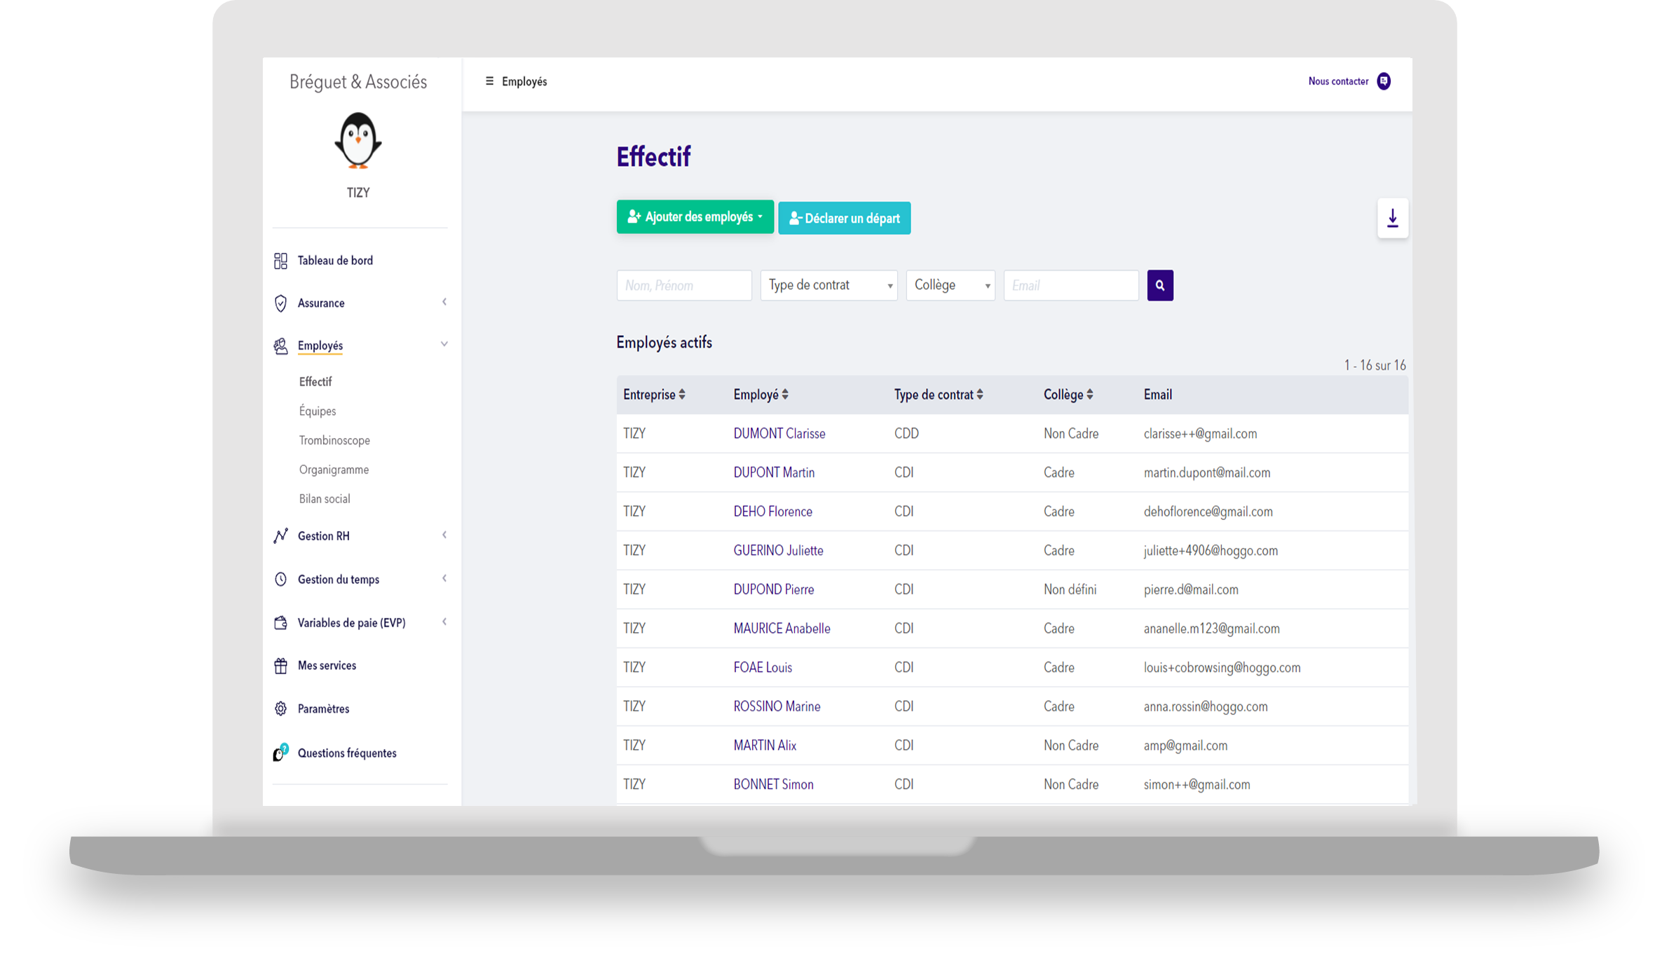Click Ajouter des employés button
Screen dimensions: 1669x965
click(694, 217)
